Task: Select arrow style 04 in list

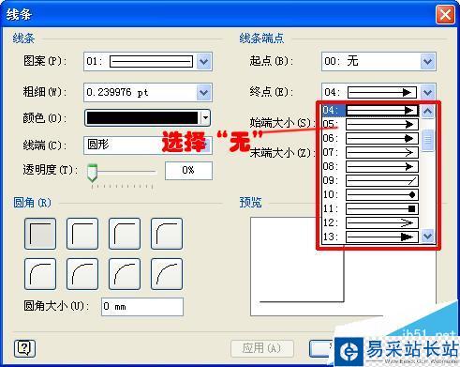Action: point(370,110)
